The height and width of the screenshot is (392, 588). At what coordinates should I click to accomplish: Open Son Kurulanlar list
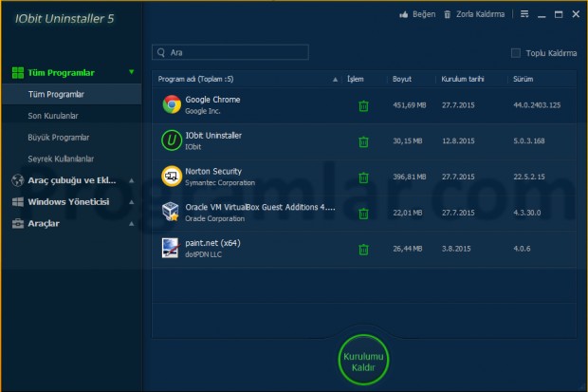[x=53, y=116]
